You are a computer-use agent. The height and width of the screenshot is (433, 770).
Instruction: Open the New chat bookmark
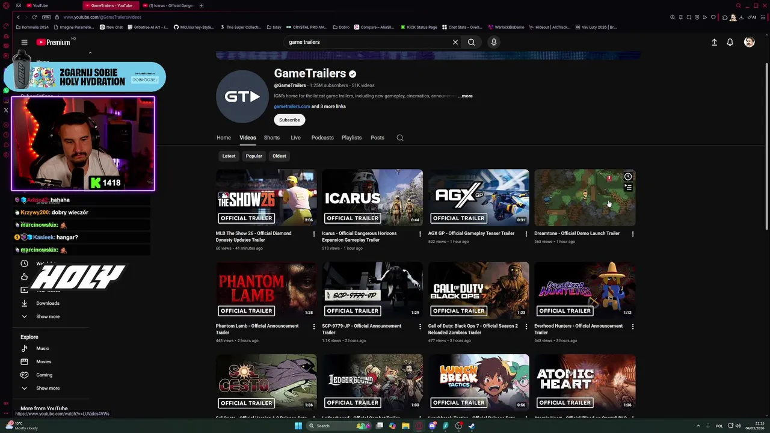coord(111,27)
